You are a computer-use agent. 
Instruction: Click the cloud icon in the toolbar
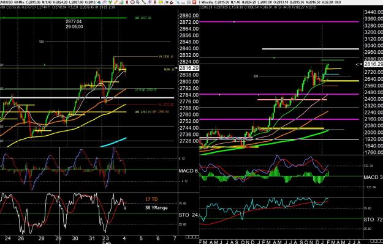tap(99, 2)
